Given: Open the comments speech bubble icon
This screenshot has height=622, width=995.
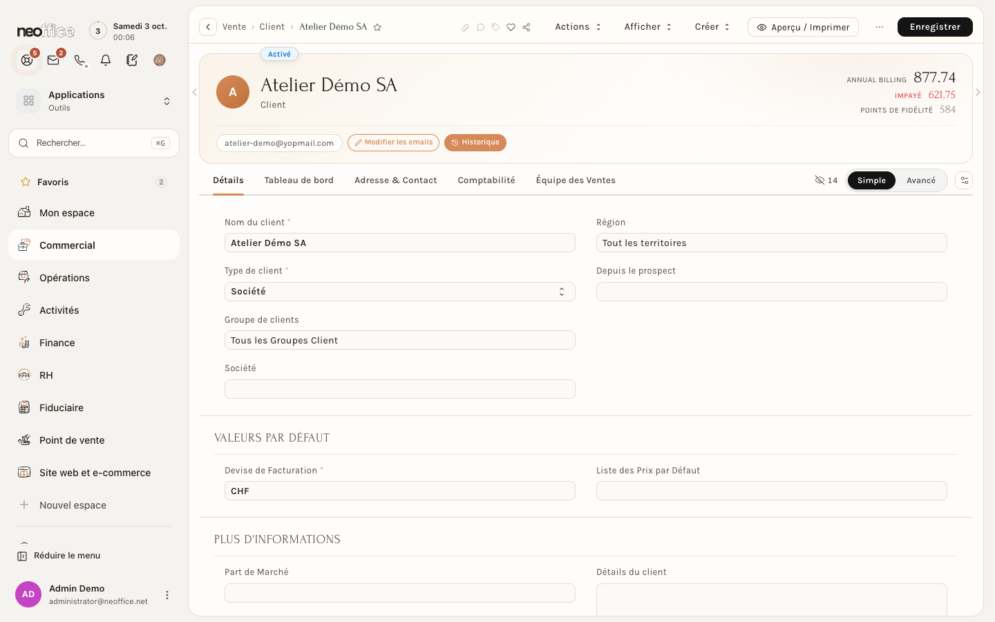Looking at the screenshot, I should tap(480, 28).
